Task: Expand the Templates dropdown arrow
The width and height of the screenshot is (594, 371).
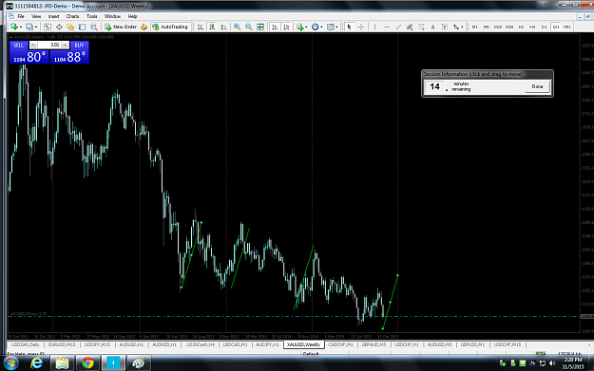Action: click(x=336, y=28)
